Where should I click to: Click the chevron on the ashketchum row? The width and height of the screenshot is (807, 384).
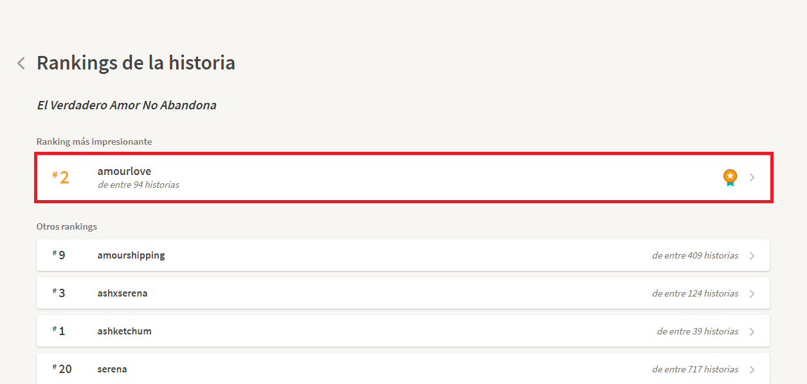[x=752, y=332]
